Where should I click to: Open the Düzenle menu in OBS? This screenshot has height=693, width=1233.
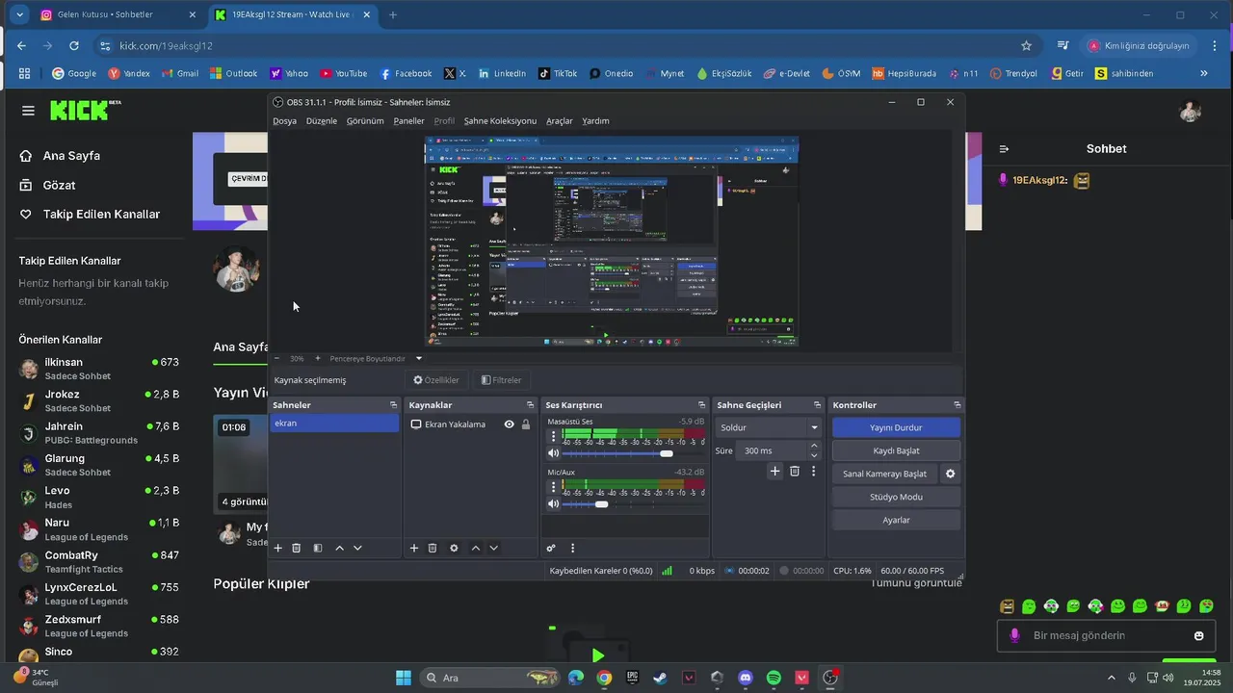pos(322,121)
